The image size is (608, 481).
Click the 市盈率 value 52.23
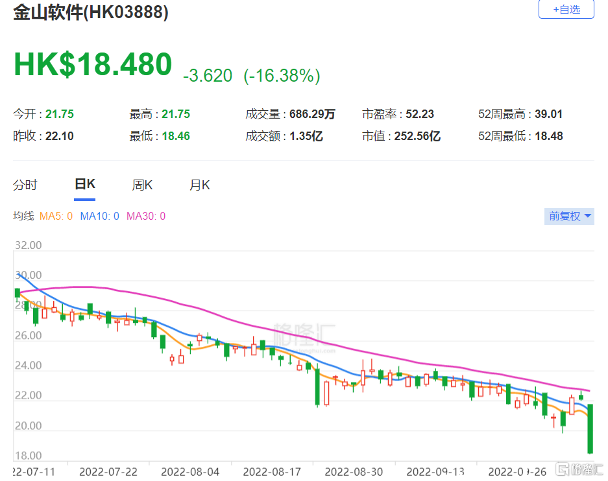[420, 114]
